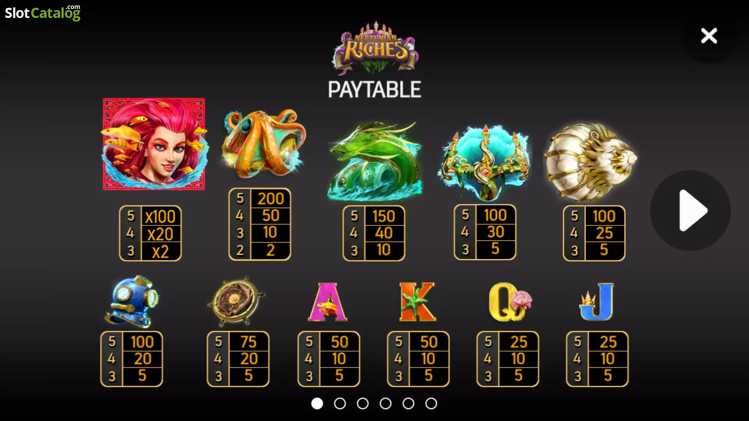Select the orange octopus symbol
Image resolution: width=749 pixels, height=421 pixels.
click(263, 143)
